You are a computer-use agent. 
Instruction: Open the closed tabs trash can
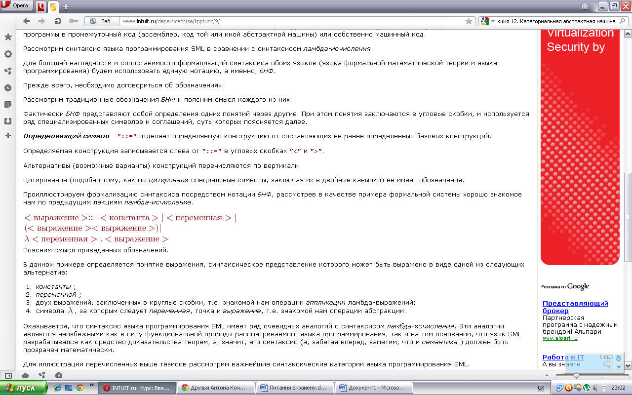[585, 6]
